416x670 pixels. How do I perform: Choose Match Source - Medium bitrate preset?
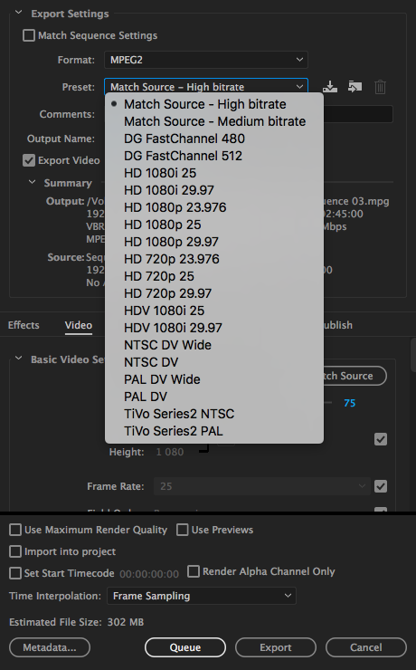tap(214, 121)
